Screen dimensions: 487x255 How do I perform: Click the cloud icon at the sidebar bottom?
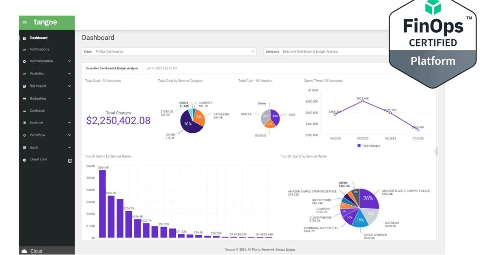[24, 251]
